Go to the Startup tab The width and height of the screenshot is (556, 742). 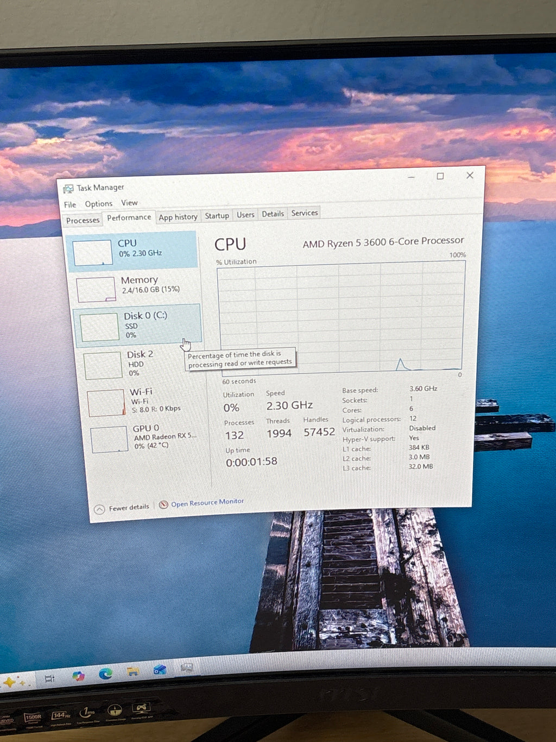click(217, 216)
